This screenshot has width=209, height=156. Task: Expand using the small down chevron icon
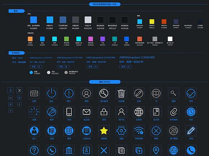point(10,98)
